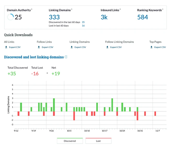Toggle the Lost legend button
This screenshot has width=174, height=149.
(98, 141)
